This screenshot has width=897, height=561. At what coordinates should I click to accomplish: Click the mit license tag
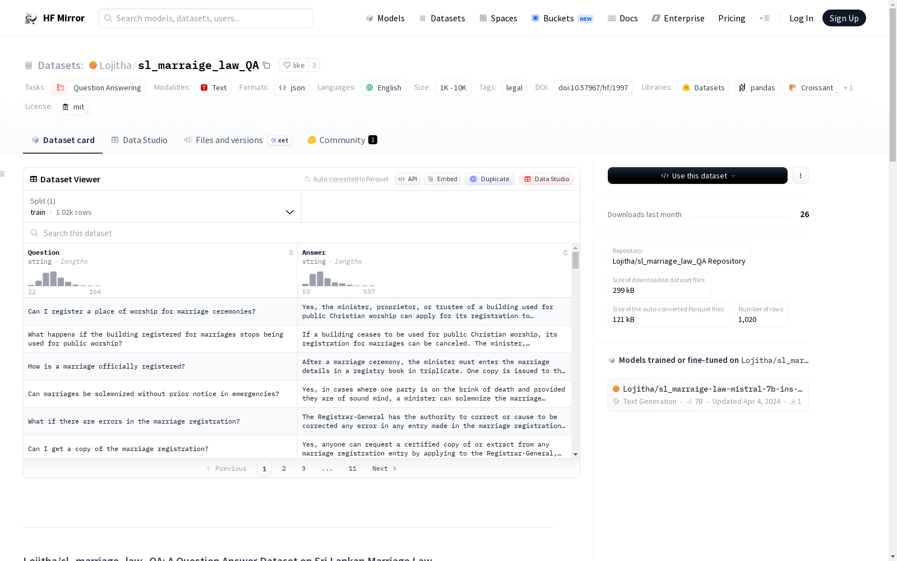coord(73,107)
